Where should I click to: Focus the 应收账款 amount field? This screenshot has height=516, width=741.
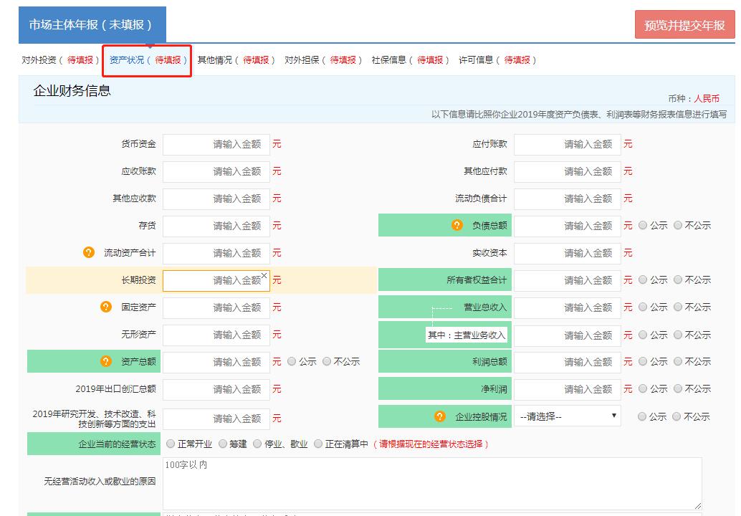tap(216, 171)
